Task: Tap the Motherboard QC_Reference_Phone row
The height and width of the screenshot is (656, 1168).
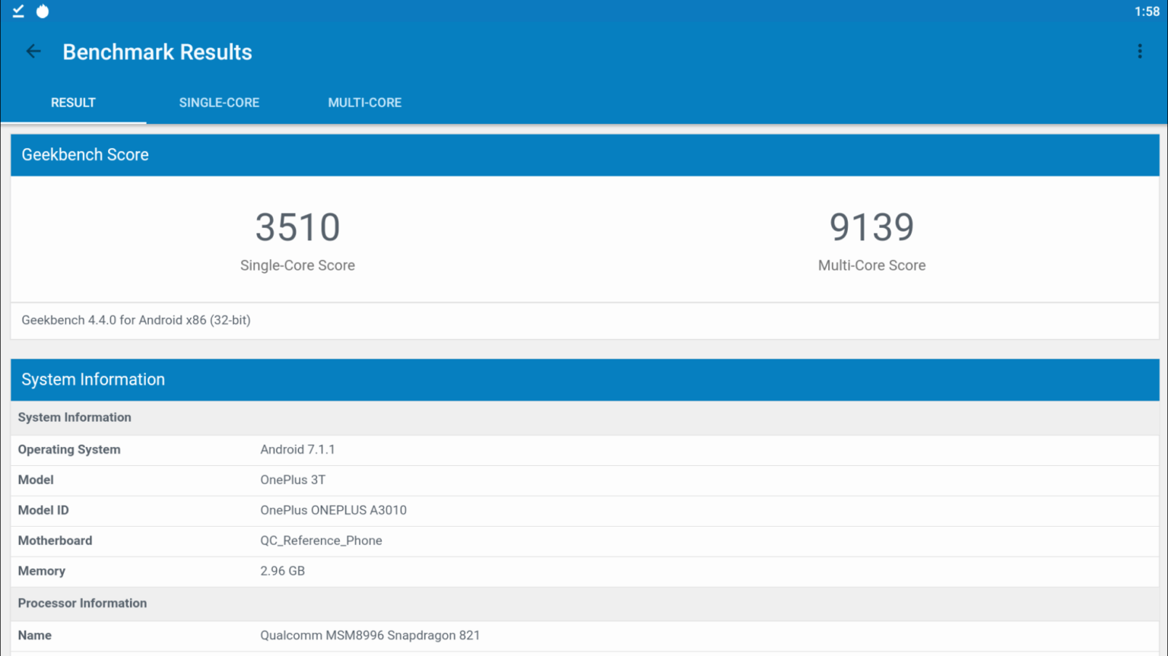Action: coord(584,541)
